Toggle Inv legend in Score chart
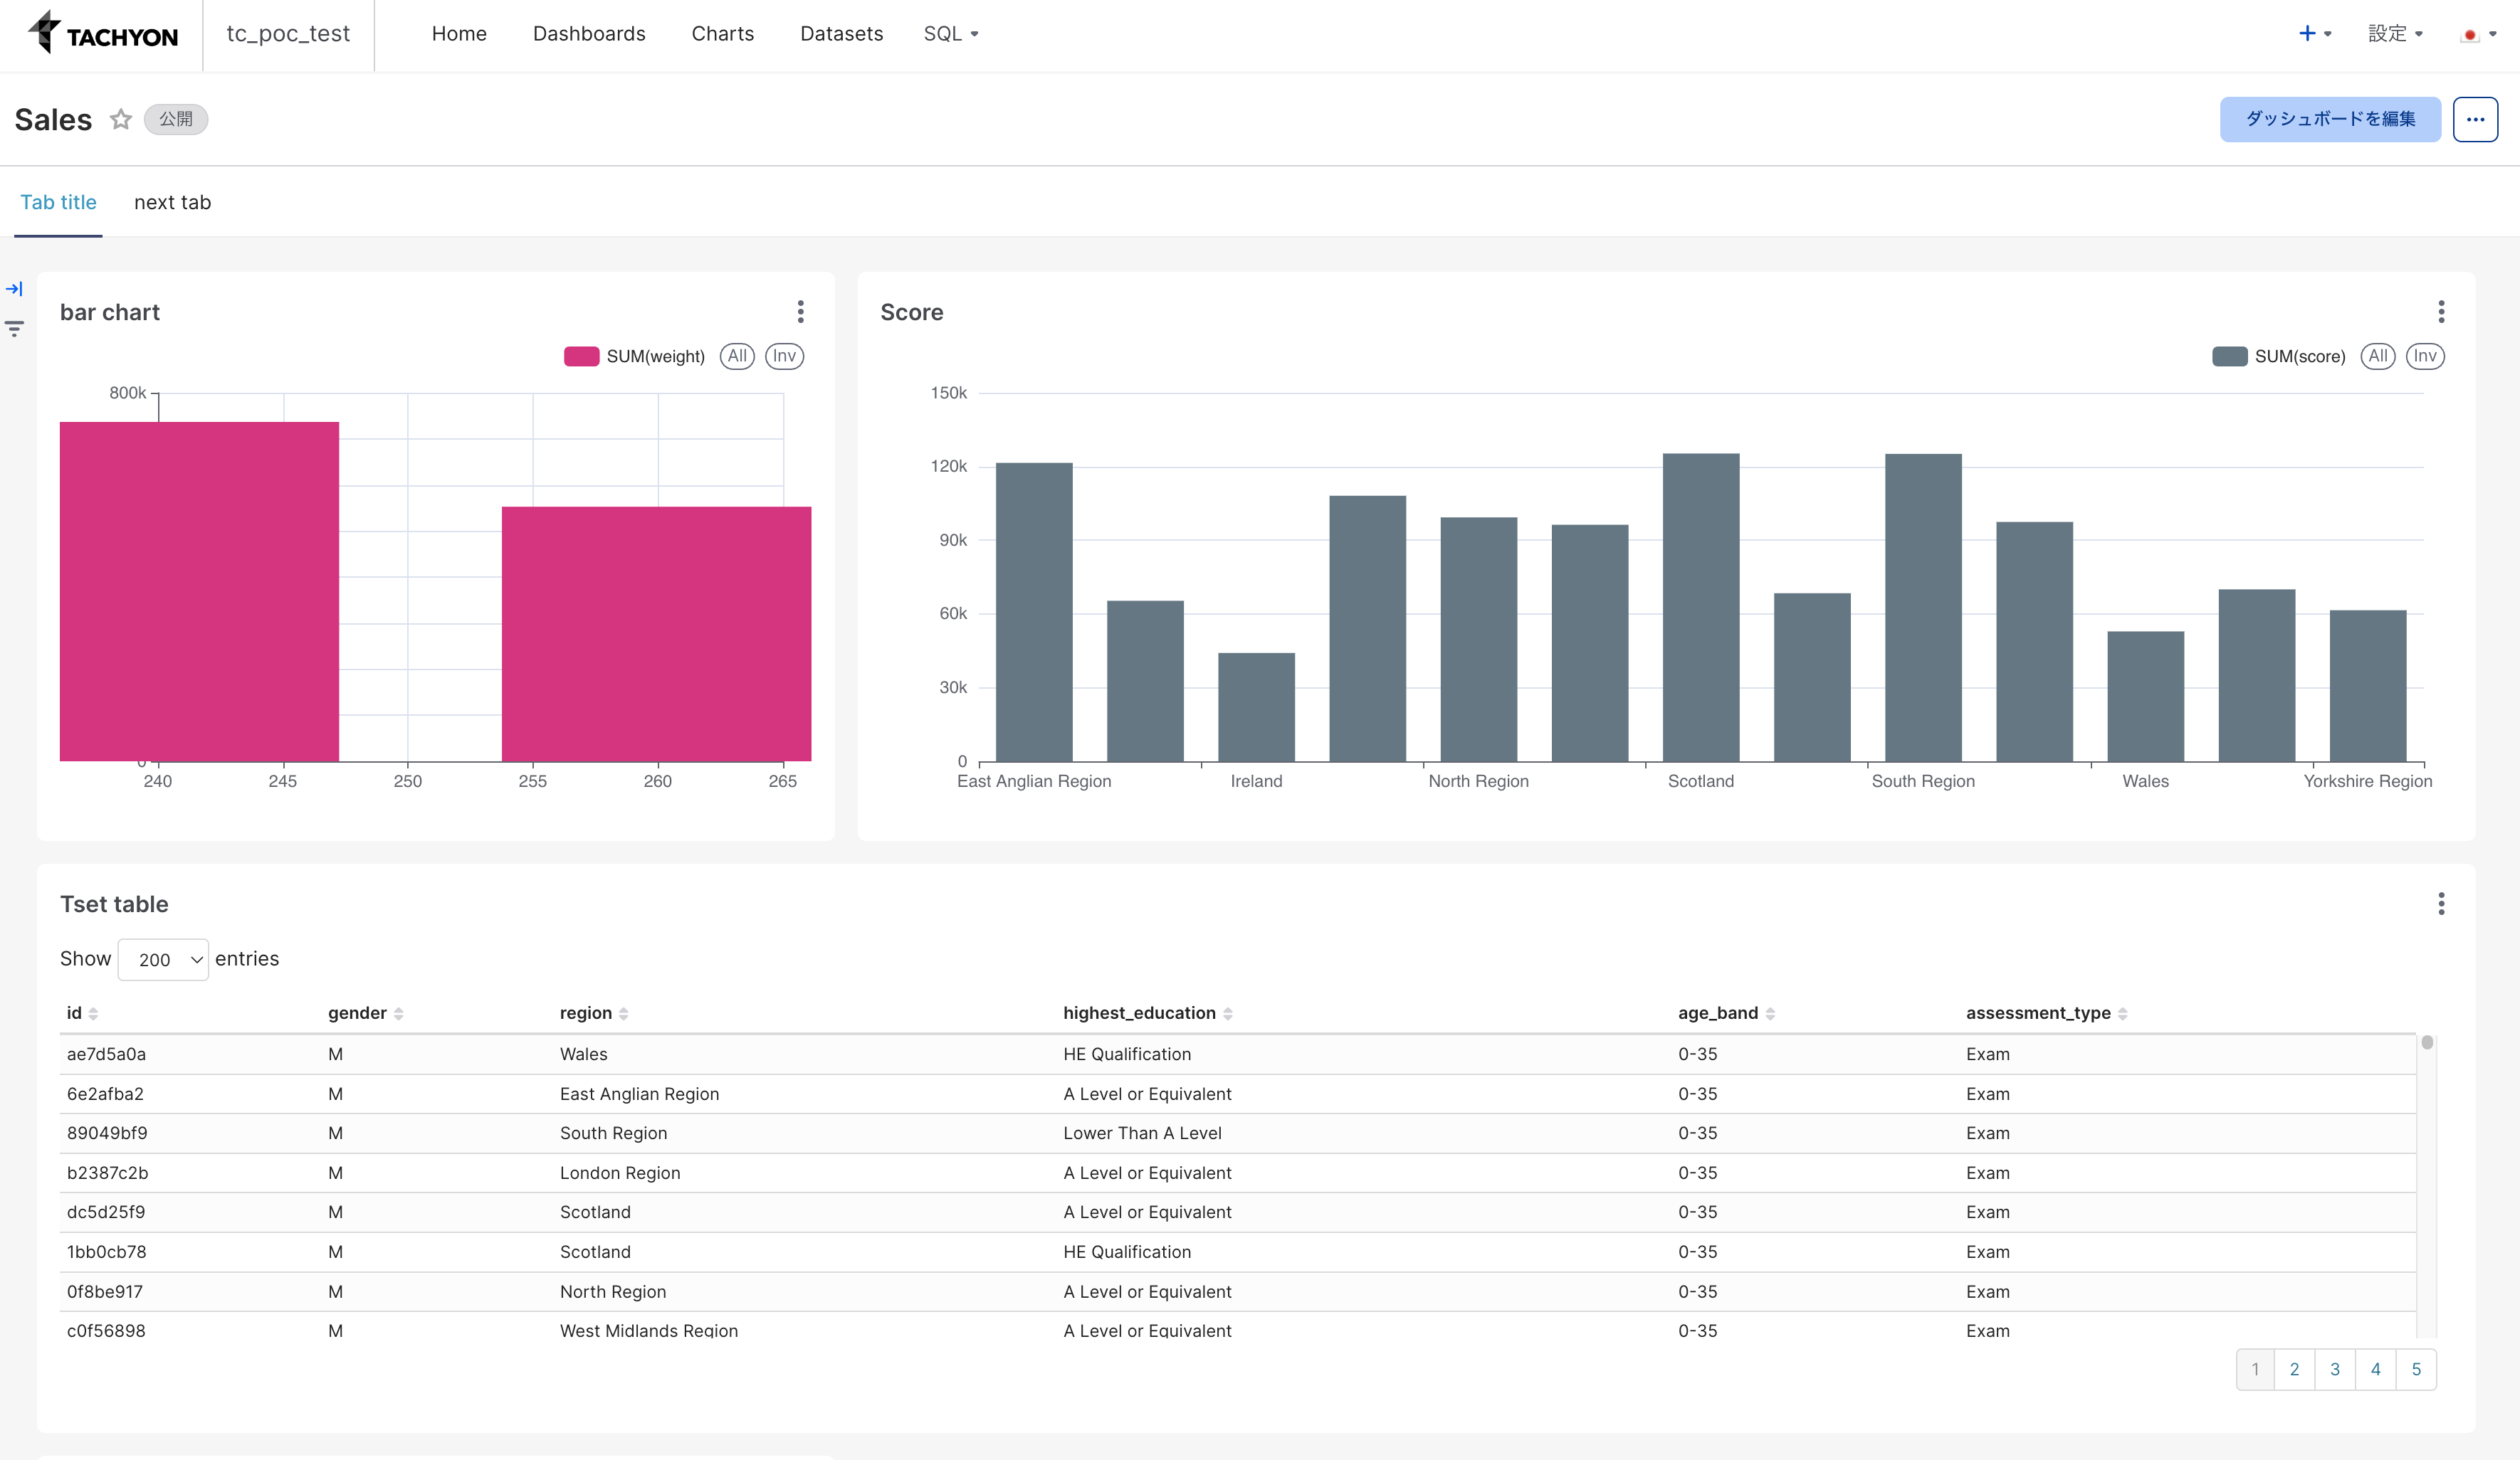The height and width of the screenshot is (1460, 2520). pos(2425,356)
